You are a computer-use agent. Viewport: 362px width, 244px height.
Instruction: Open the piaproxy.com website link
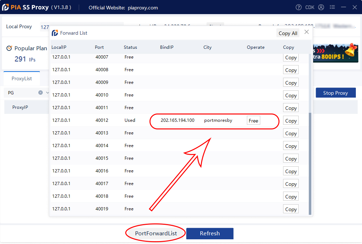(x=143, y=8)
